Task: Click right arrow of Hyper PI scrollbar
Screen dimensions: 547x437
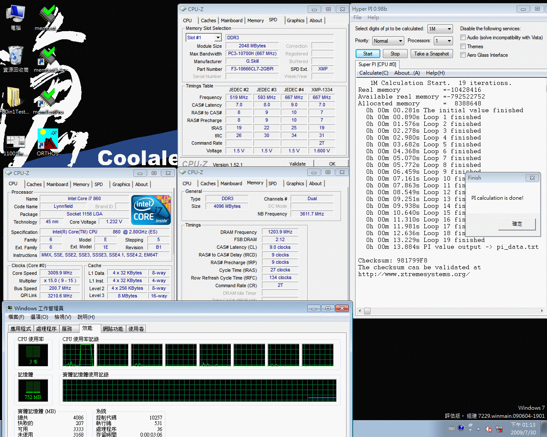Action: [542, 311]
